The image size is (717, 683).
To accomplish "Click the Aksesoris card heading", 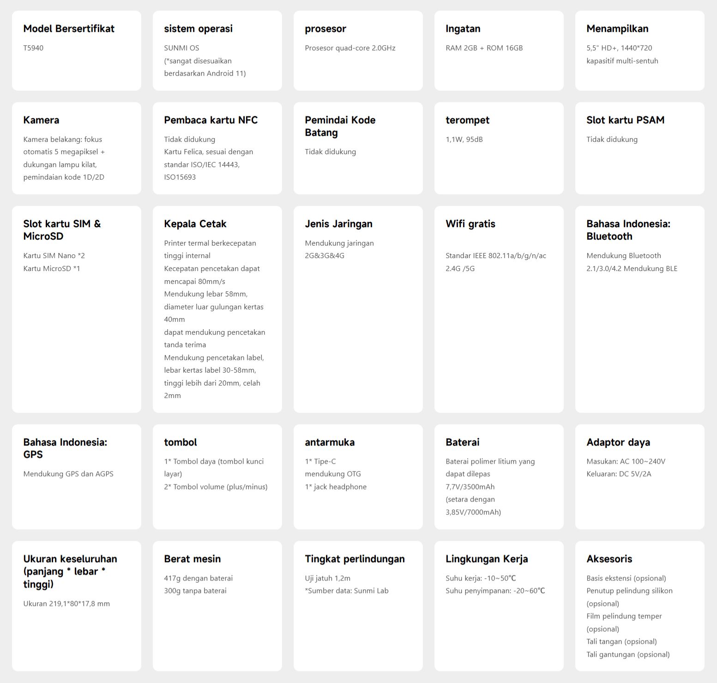I will (609, 559).
